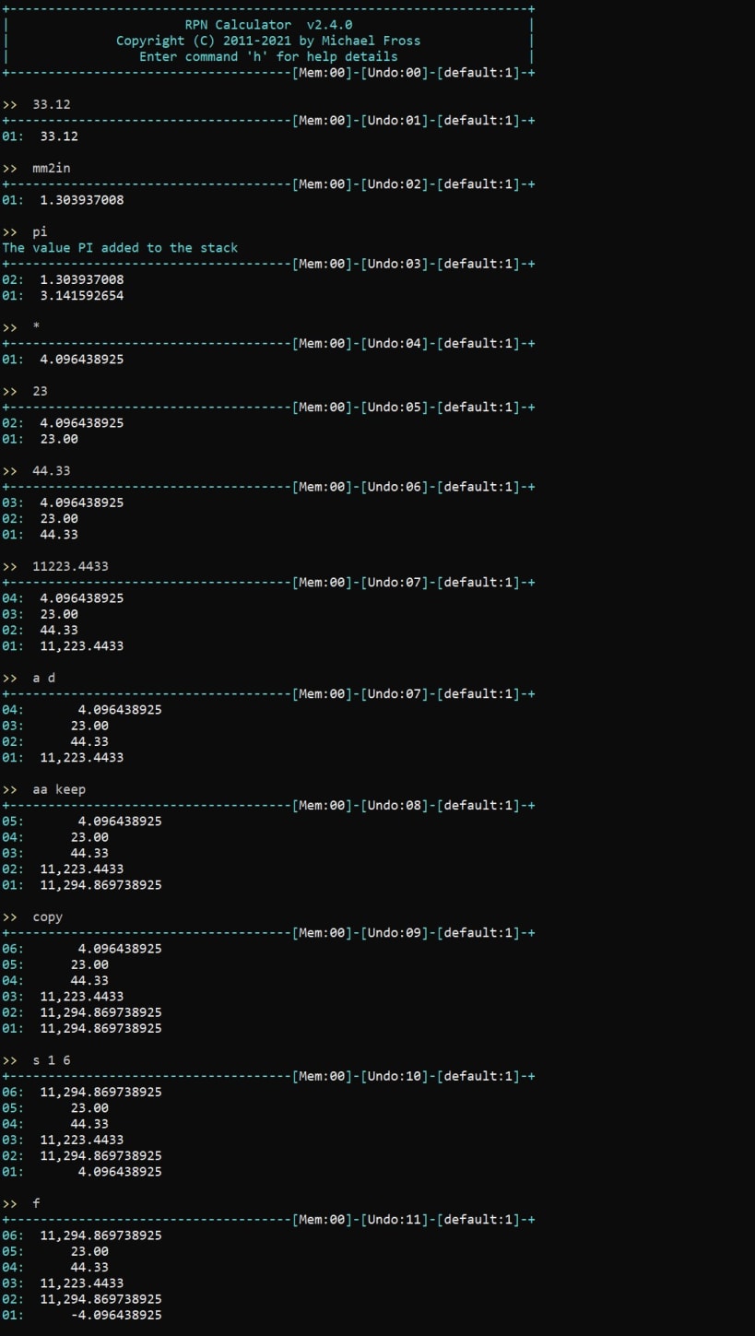Click the 'The value PI added to the stack' message
This screenshot has width=755, height=1336.
[x=121, y=247]
